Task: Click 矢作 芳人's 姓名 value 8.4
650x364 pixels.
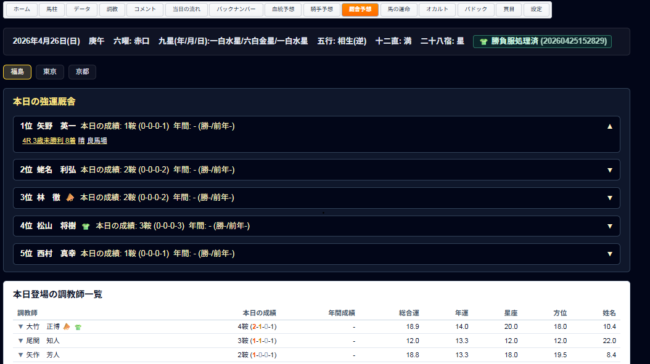Action: click(611, 355)
